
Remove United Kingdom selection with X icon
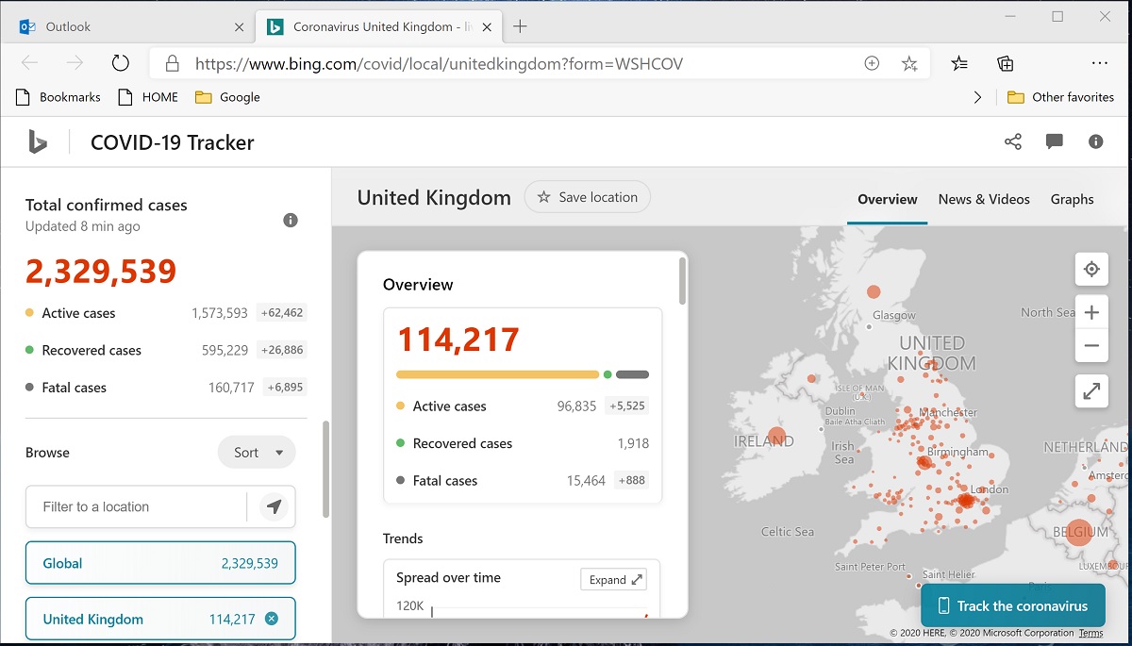(x=272, y=619)
